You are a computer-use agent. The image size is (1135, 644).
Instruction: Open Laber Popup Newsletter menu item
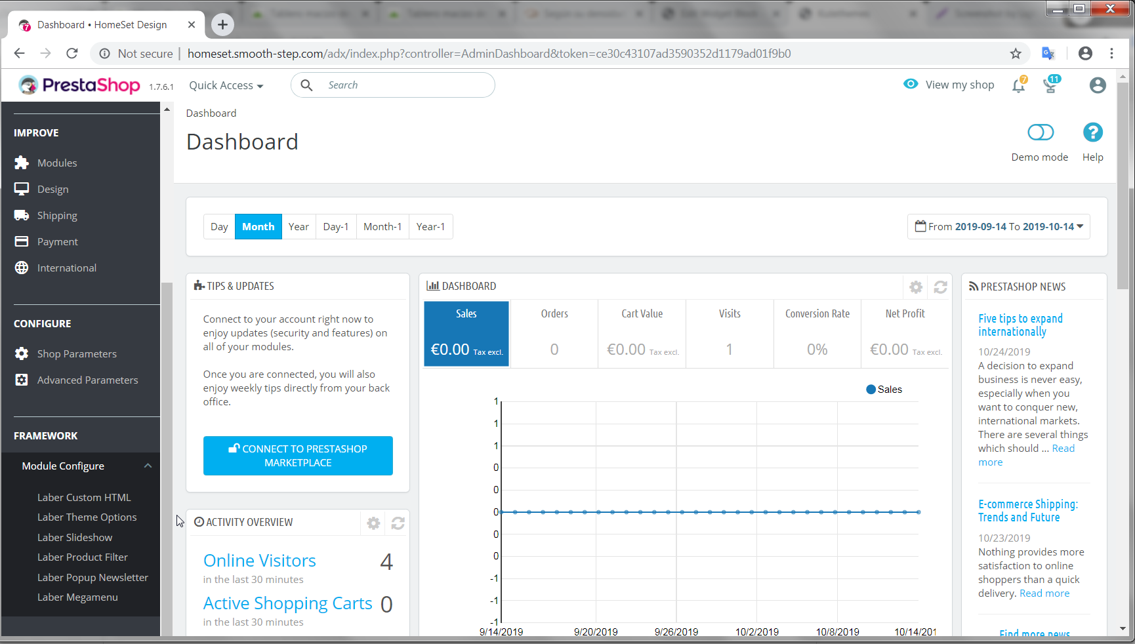[x=93, y=578]
